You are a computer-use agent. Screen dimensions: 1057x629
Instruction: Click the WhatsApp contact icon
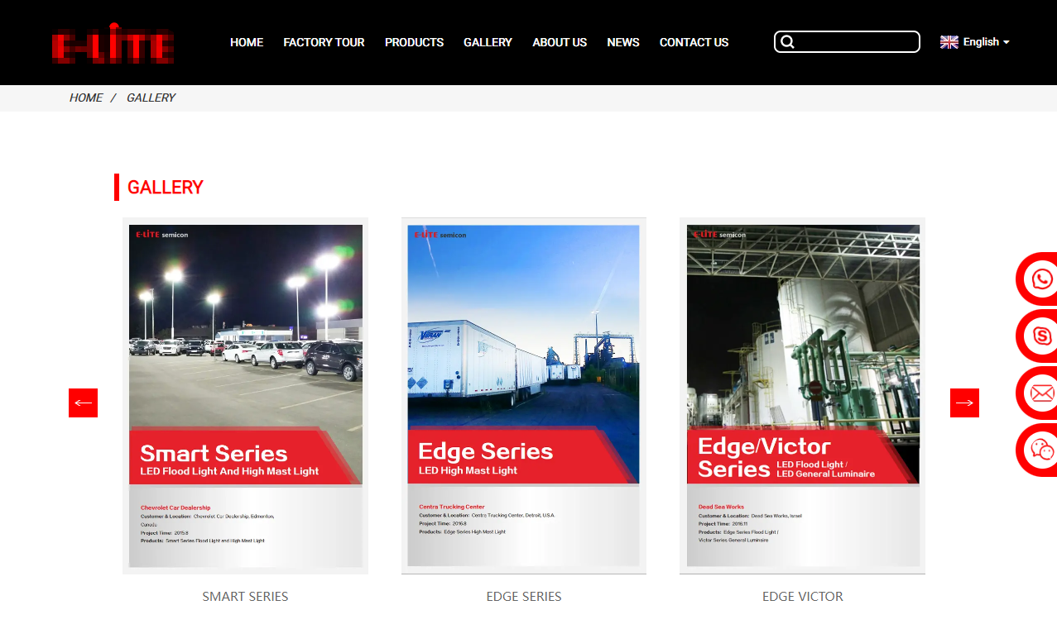pos(1041,279)
